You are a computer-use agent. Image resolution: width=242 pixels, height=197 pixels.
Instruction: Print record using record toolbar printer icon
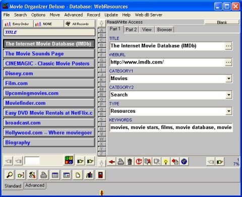coord(120,162)
